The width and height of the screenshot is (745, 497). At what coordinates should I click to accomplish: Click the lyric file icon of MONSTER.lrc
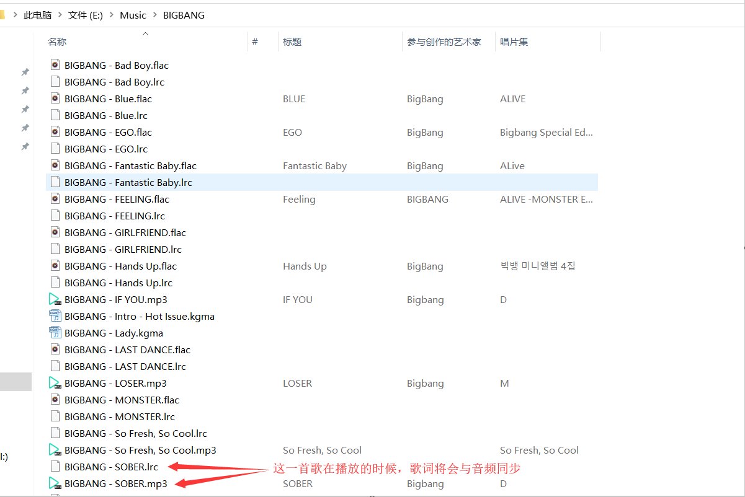coord(55,416)
